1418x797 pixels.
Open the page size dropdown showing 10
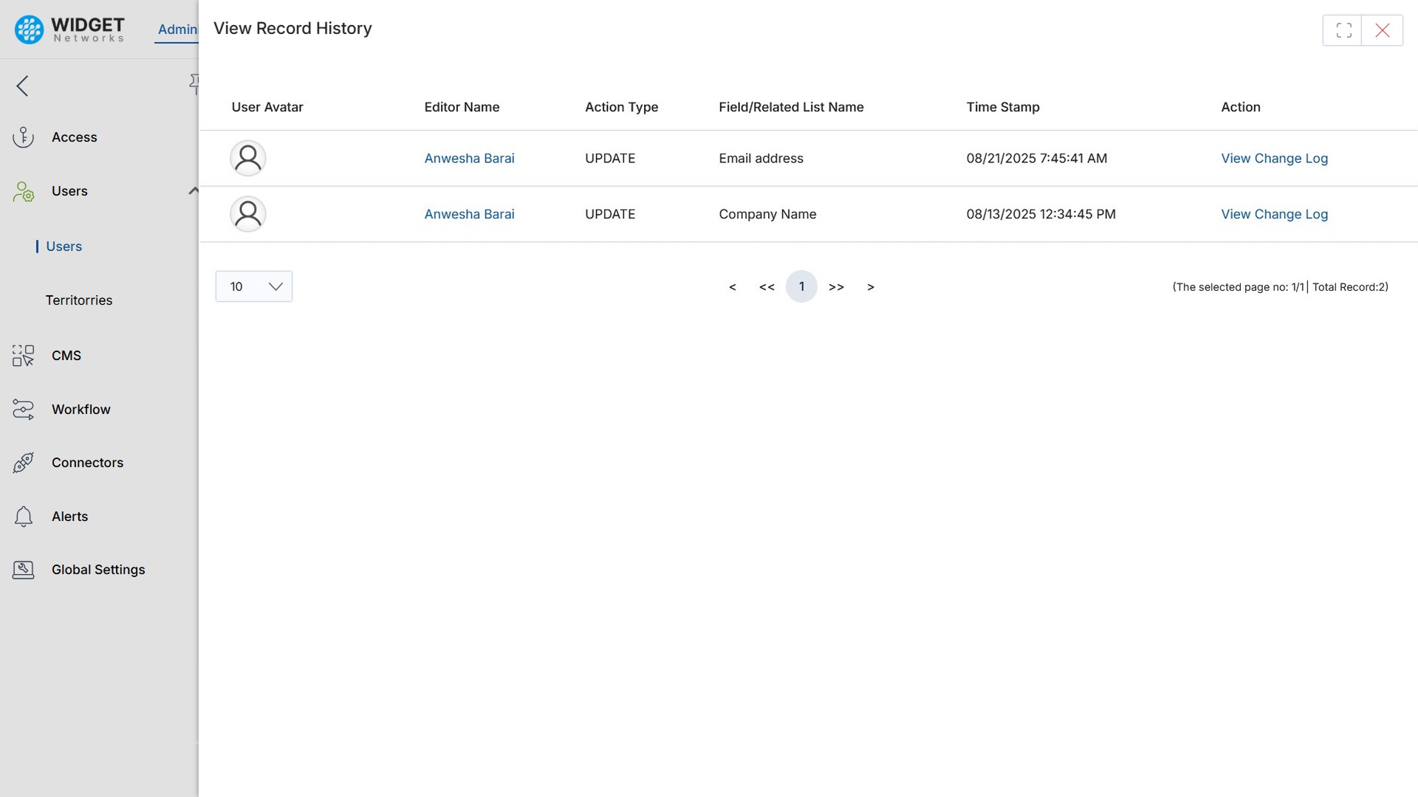coord(253,286)
